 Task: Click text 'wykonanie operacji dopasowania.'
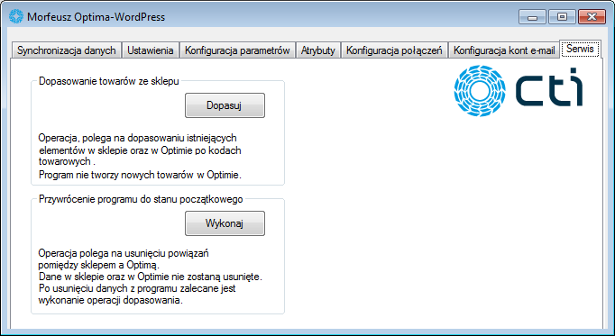pyautogui.click(x=111, y=300)
